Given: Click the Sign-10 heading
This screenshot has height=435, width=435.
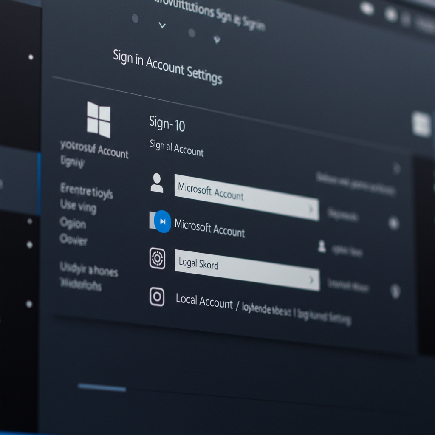Looking at the screenshot, I should point(167,124).
